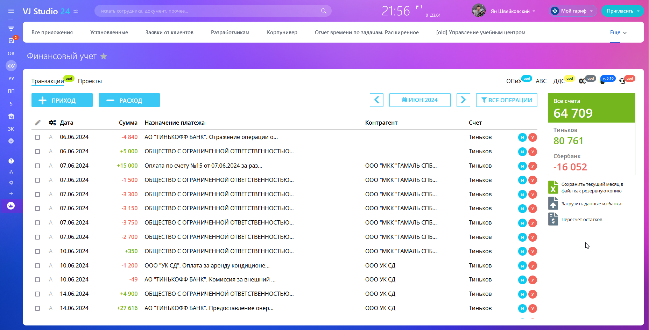Click the ВСЕ ОПЕРАЦИИ filter button

point(506,100)
